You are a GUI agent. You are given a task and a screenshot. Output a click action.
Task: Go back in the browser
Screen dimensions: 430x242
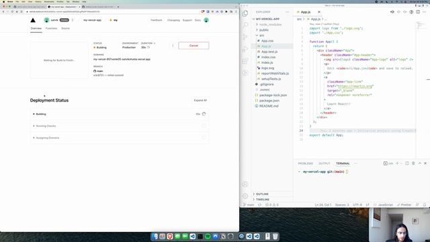click(3, 11)
